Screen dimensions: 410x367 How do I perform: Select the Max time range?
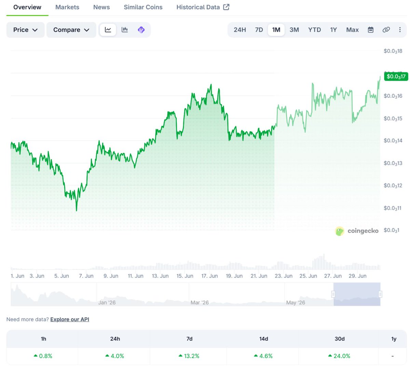pos(352,30)
